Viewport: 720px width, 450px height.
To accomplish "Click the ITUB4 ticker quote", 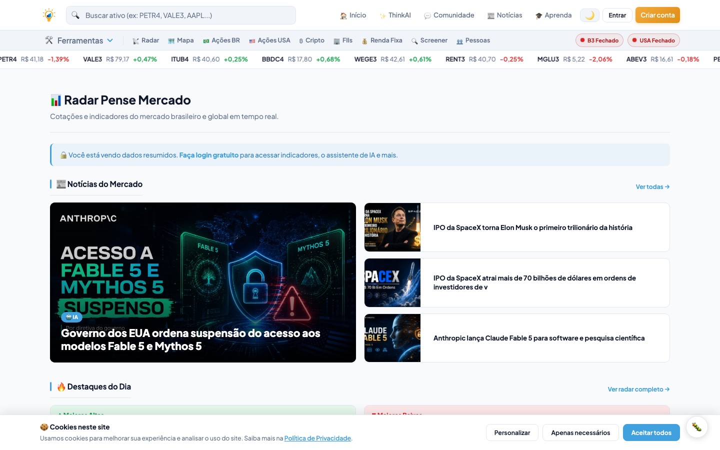I will (209, 59).
